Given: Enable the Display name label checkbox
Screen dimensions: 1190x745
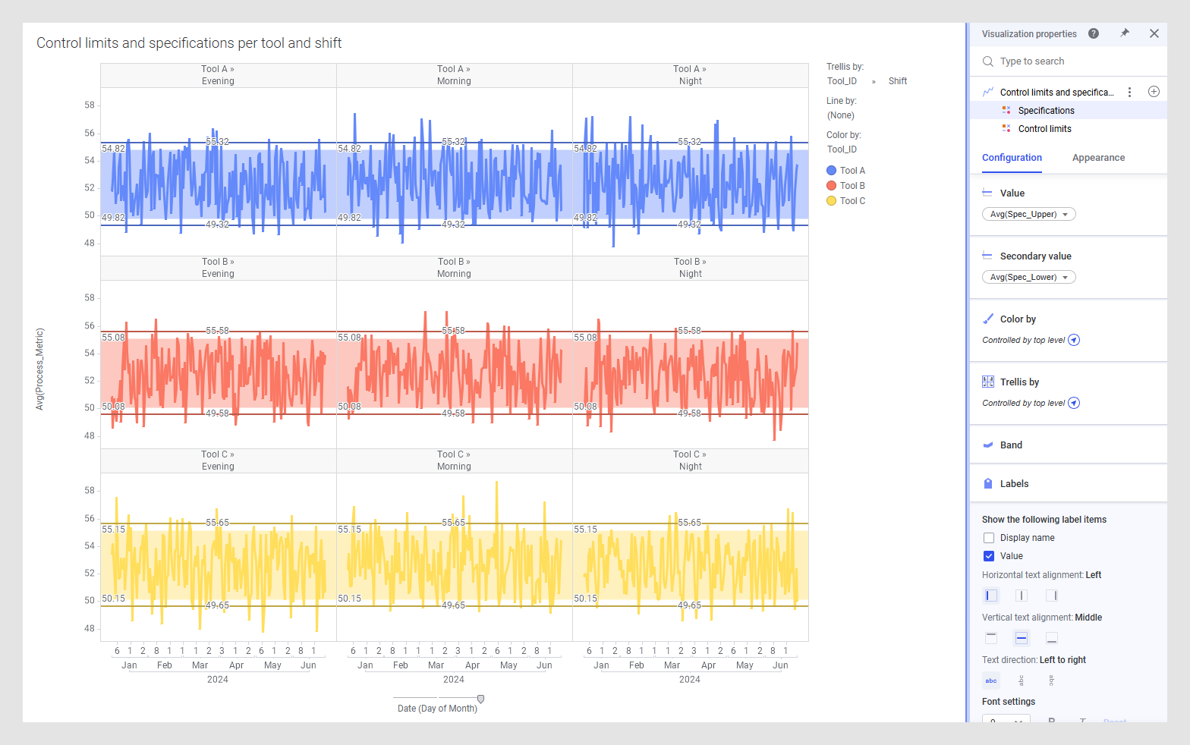Looking at the screenshot, I should point(989,538).
